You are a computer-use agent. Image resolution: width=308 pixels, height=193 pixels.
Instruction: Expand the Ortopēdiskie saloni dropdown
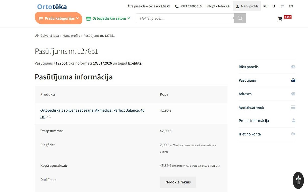[108, 18]
